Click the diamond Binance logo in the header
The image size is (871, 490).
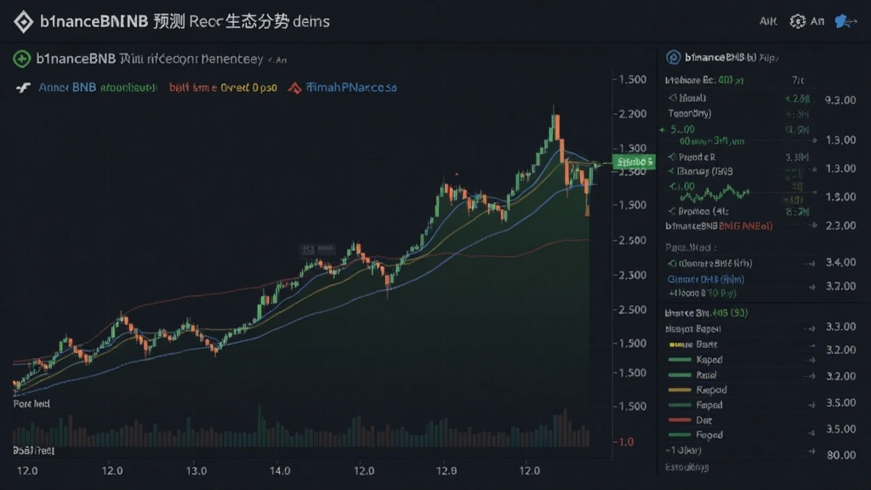(23, 21)
